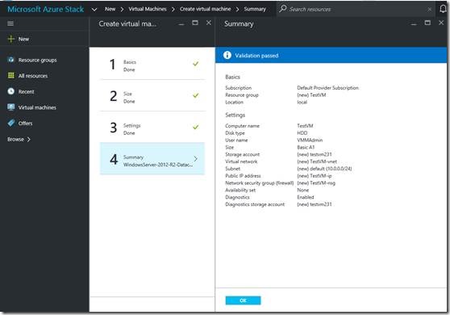This screenshot has width=450, height=315.
Task: Open Resource groups icon in sidebar
Action: point(11,60)
